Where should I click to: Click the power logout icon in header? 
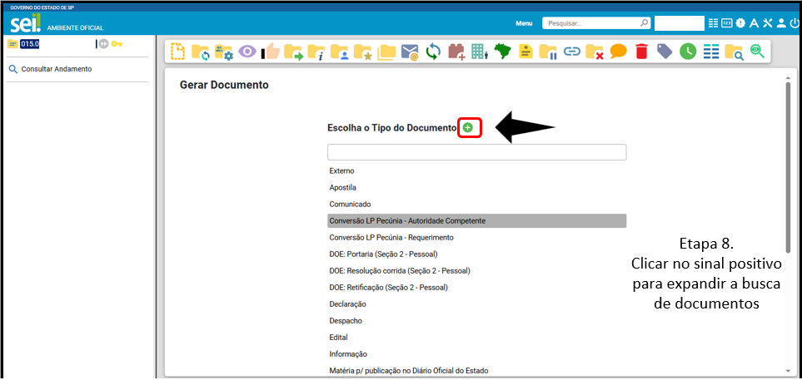pyautogui.click(x=794, y=23)
